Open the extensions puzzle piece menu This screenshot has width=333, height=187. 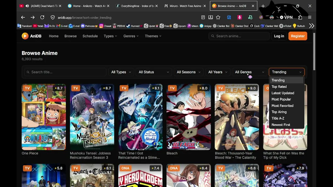click(300, 17)
